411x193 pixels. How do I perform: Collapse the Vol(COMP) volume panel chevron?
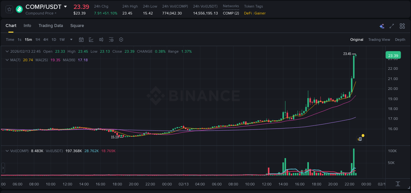point(7,151)
